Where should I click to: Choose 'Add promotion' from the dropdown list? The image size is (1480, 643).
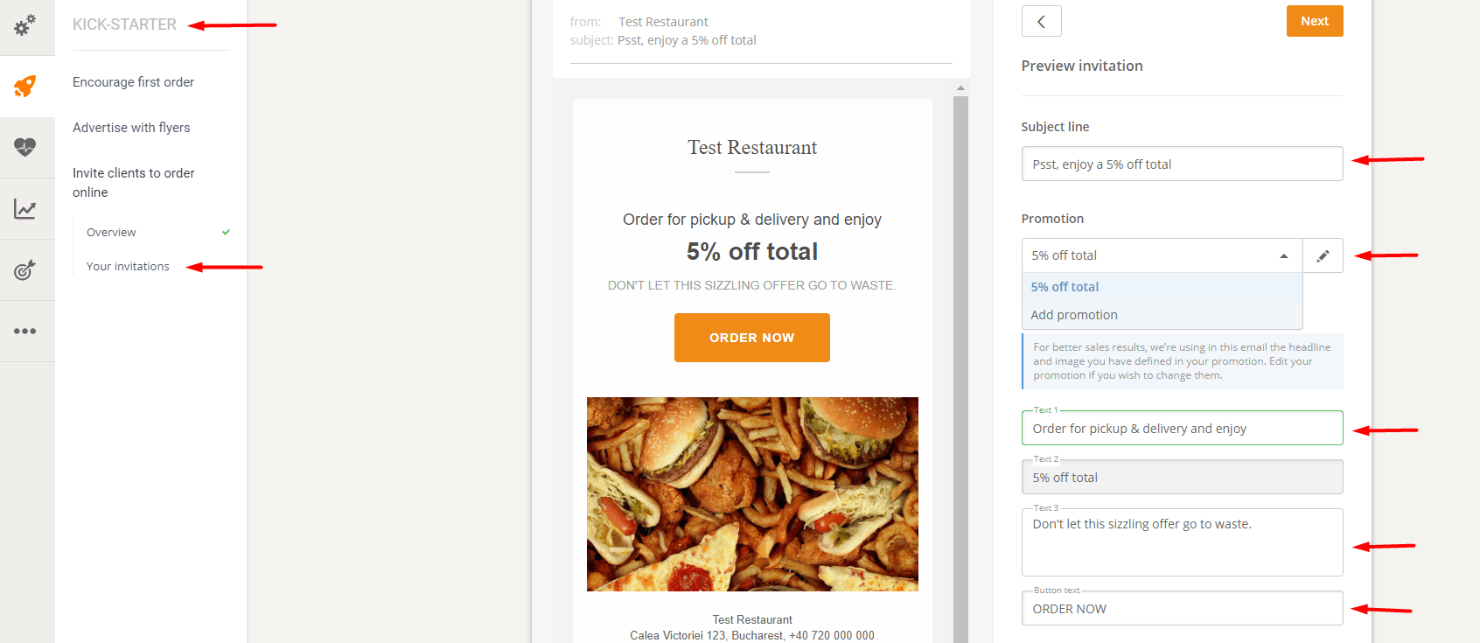(1074, 315)
